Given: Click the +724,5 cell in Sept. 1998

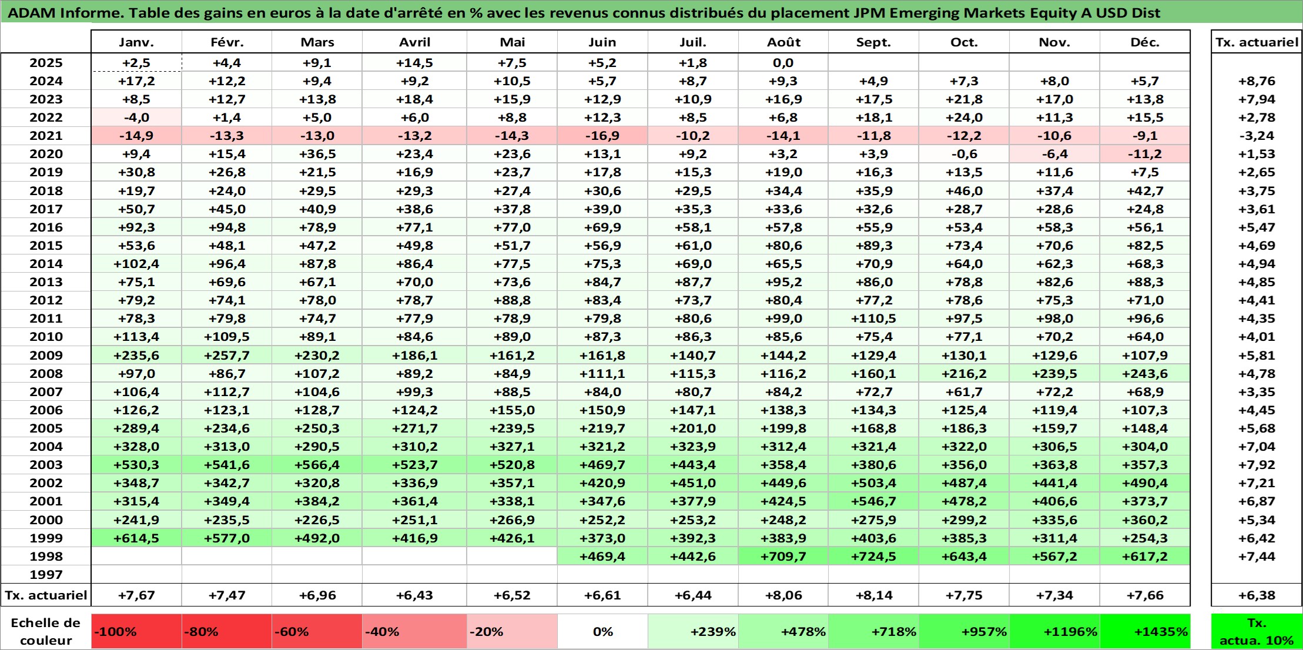Looking at the screenshot, I should tap(873, 556).
